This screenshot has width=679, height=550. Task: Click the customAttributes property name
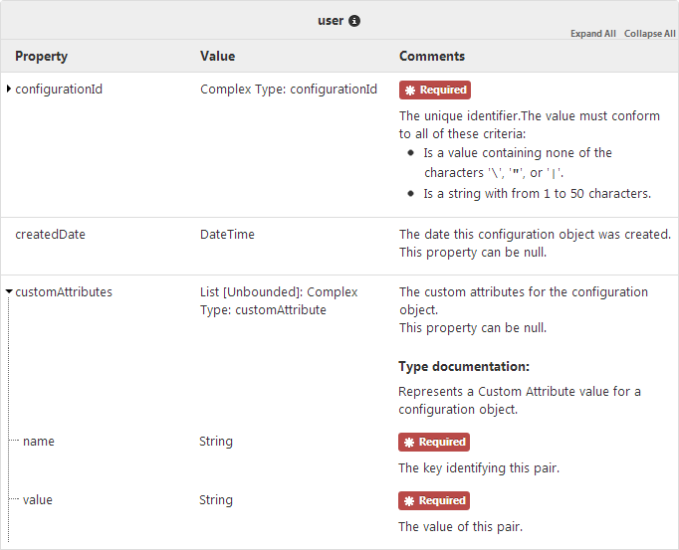coord(64,292)
